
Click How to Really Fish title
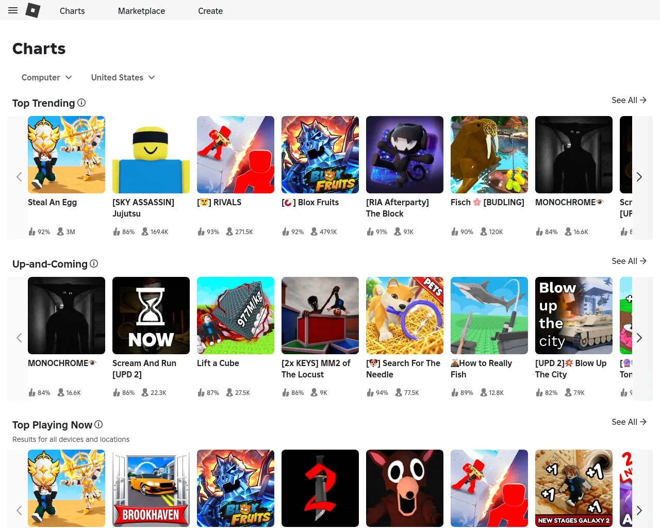pyautogui.click(x=482, y=369)
